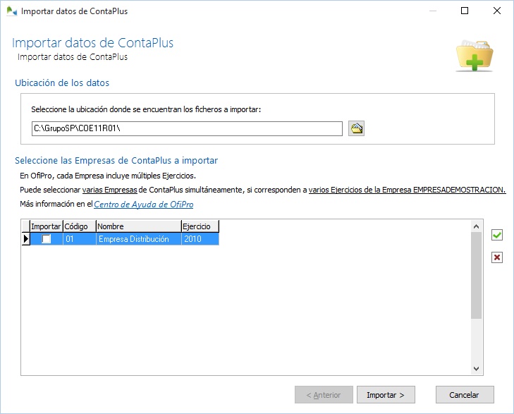Click the red X deselect-all icon
Screen dimensions: 514x414
(x=497, y=257)
